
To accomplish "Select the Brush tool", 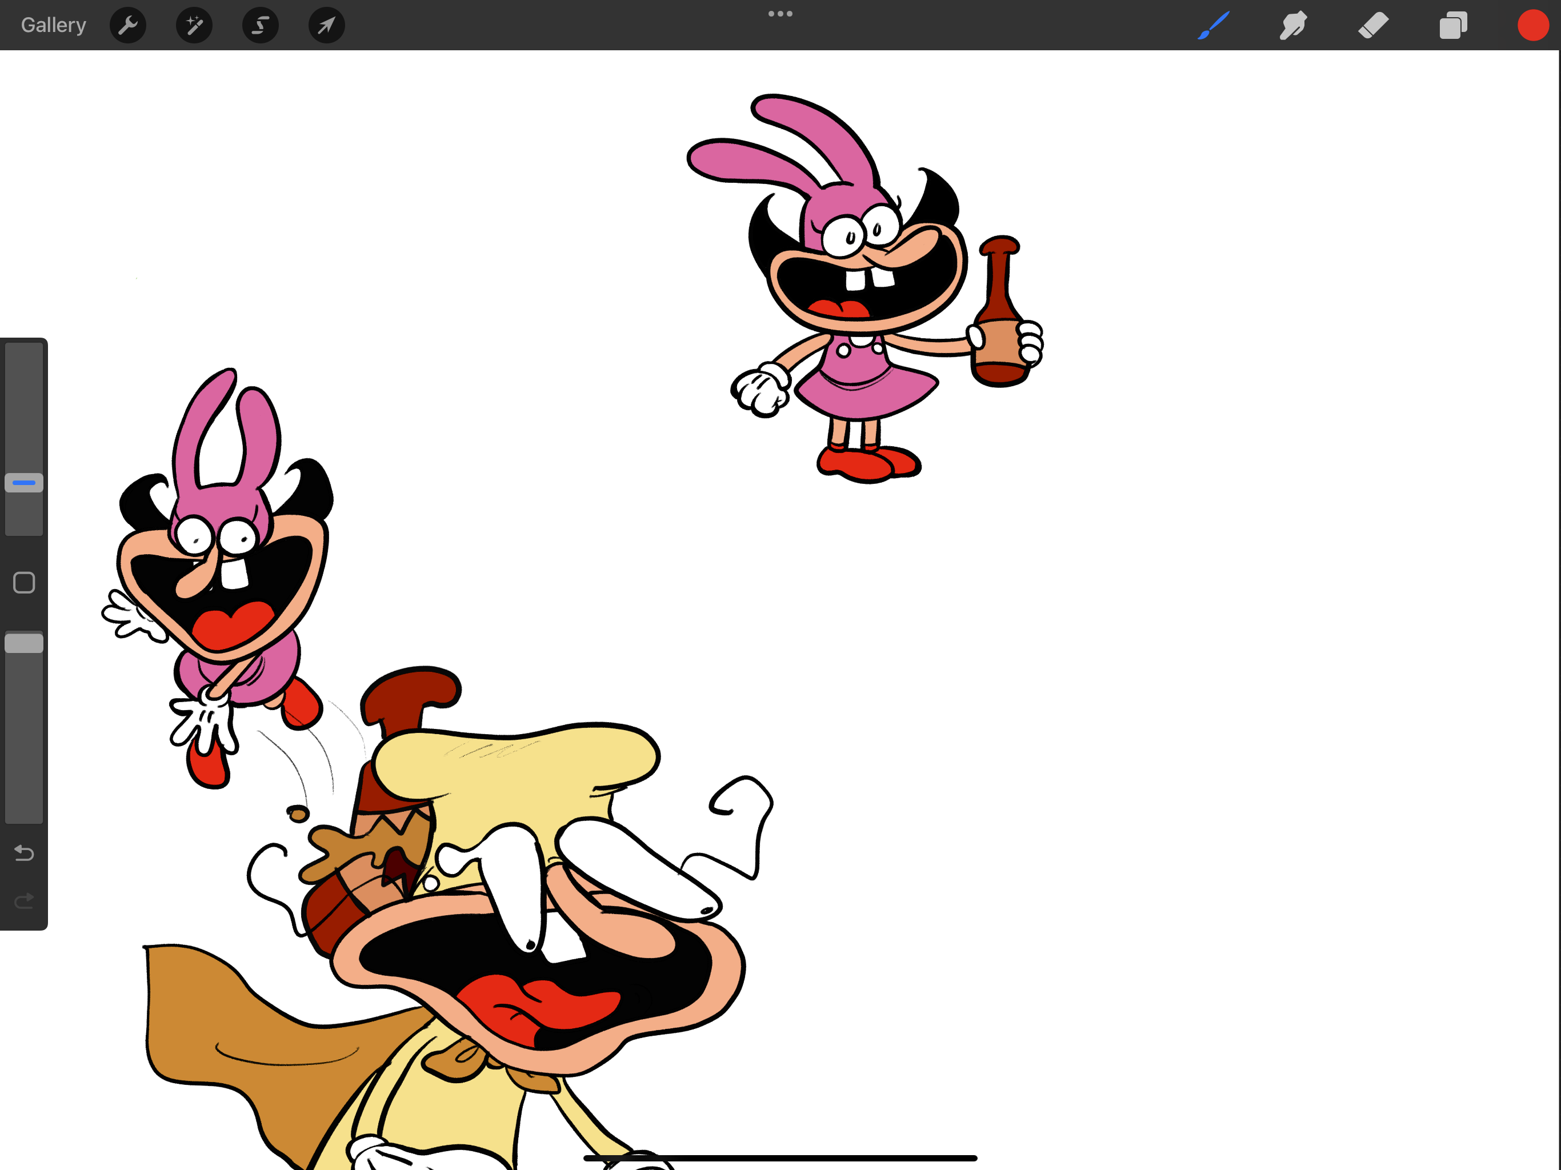I will pyautogui.click(x=1214, y=25).
